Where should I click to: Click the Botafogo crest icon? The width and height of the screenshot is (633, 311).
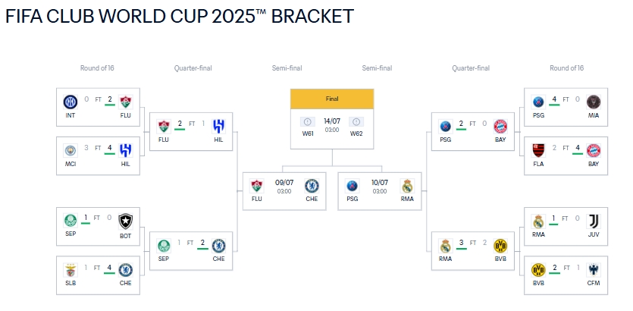pos(125,221)
